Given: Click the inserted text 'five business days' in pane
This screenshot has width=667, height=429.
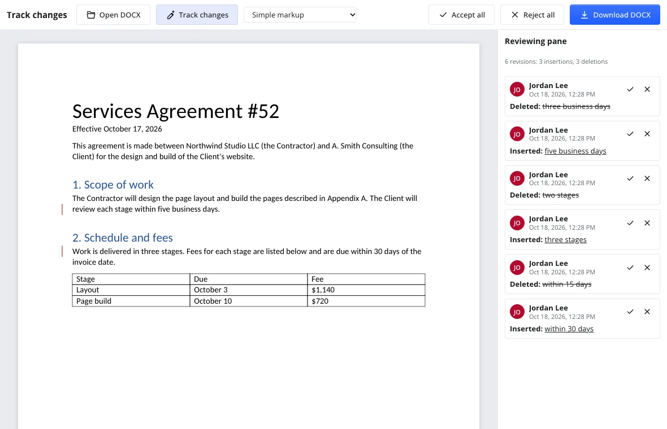Looking at the screenshot, I should pyautogui.click(x=575, y=151).
